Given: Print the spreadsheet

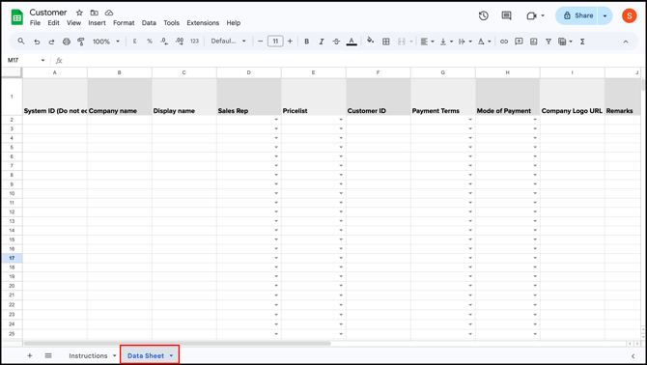Looking at the screenshot, I should 67,42.
